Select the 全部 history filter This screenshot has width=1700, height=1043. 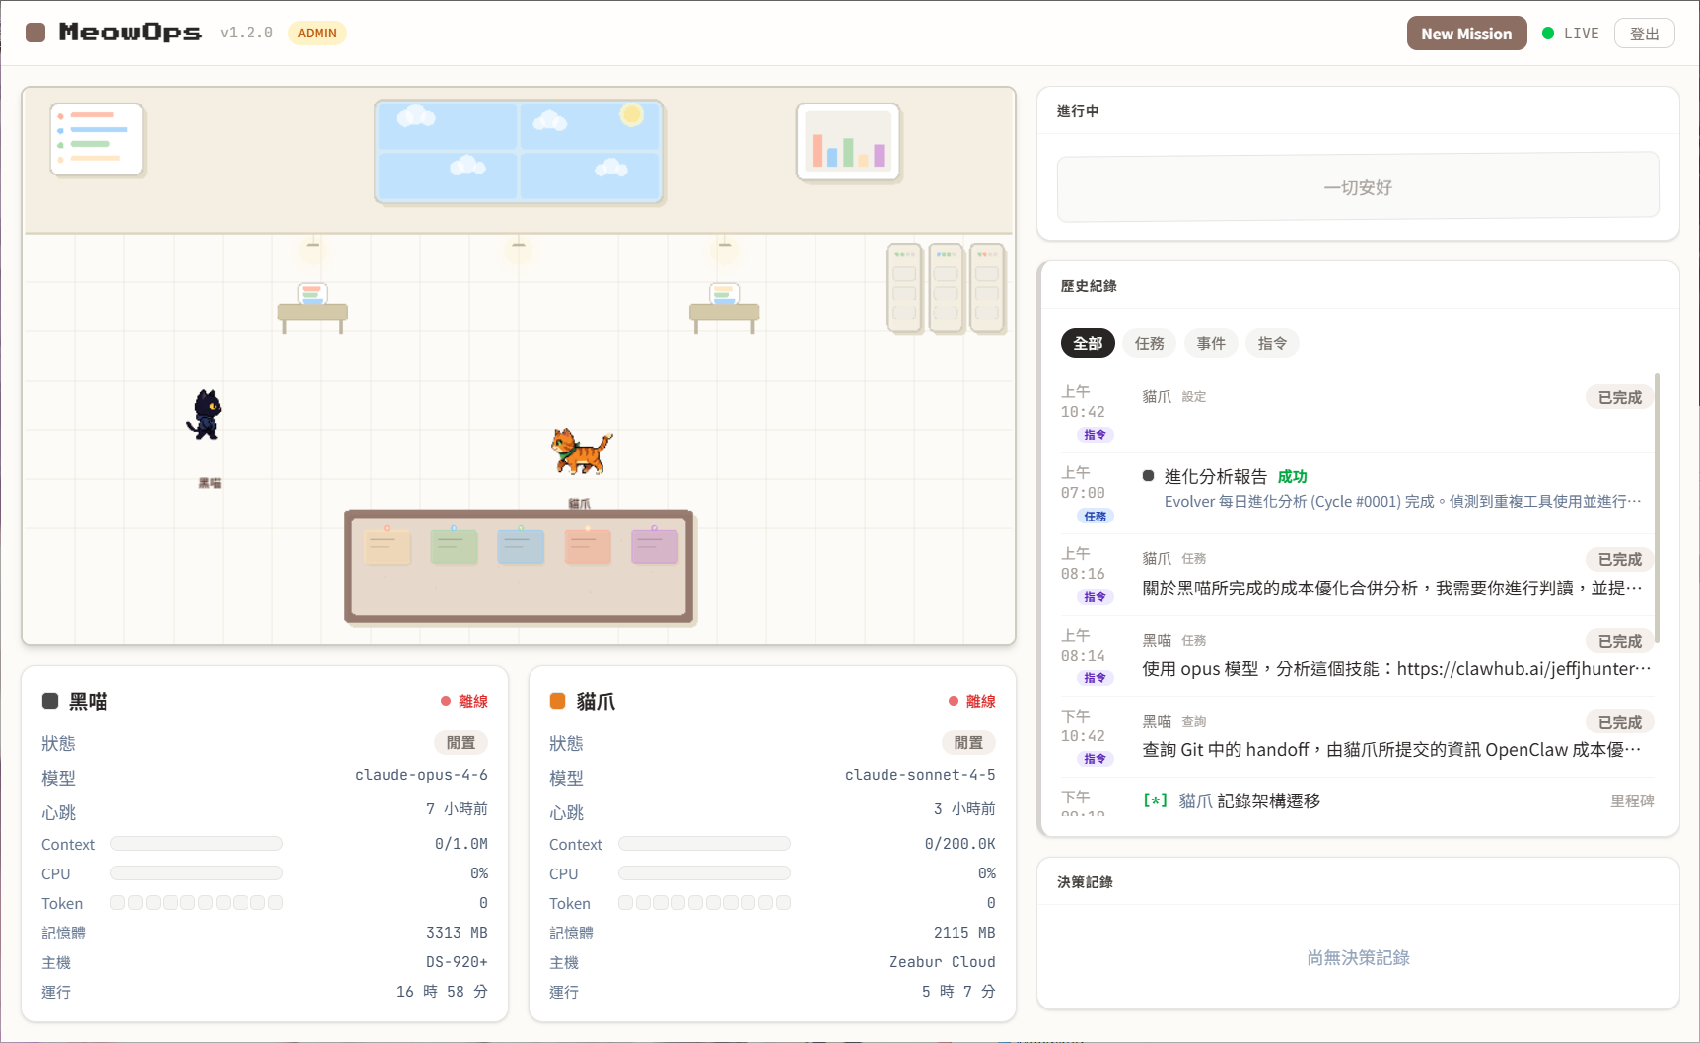(x=1088, y=343)
